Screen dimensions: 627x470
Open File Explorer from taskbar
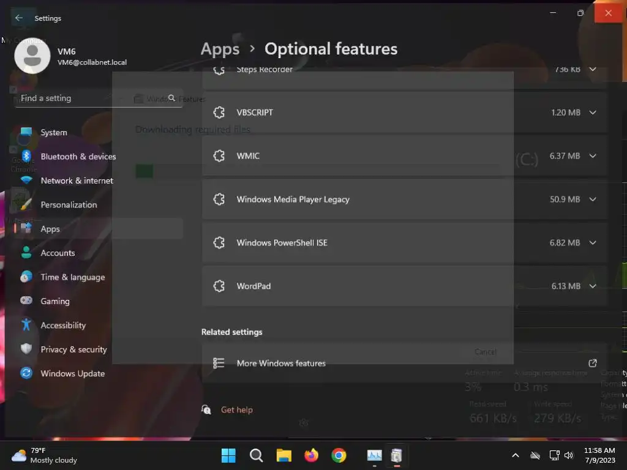[x=284, y=455]
